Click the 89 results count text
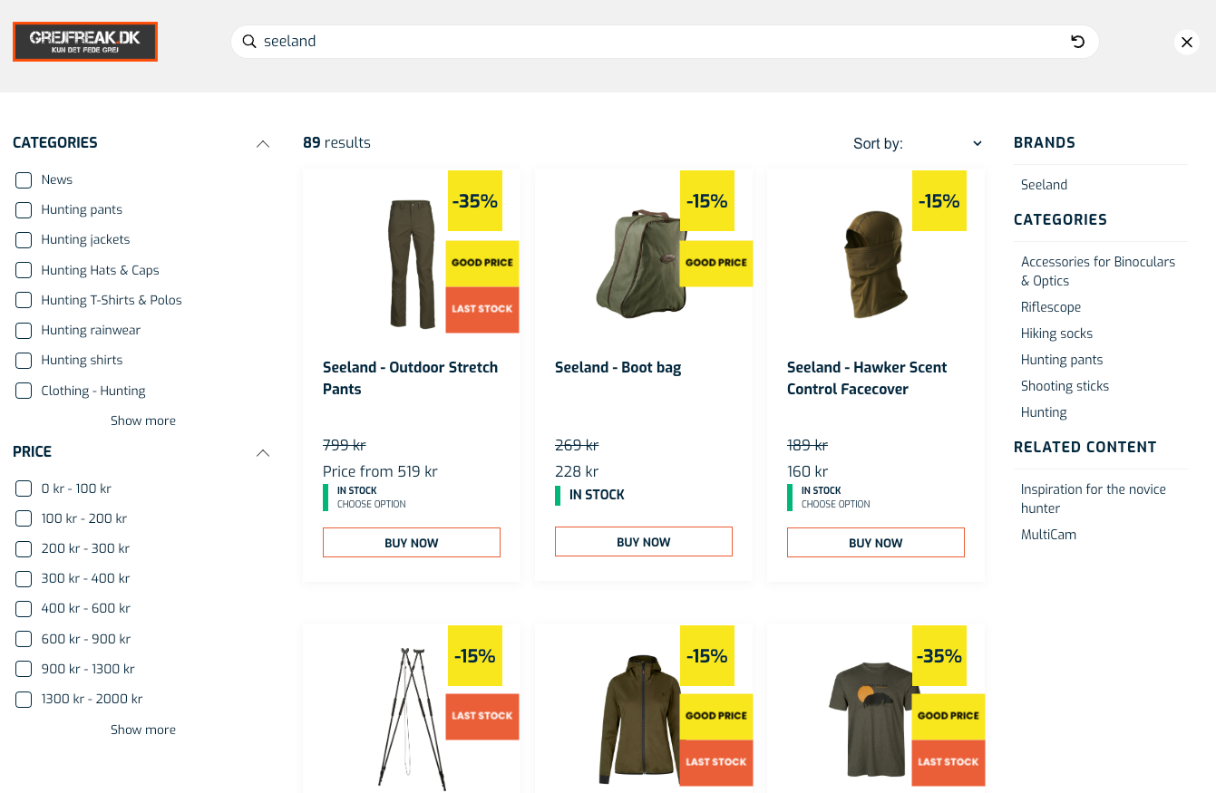Image resolution: width=1216 pixels, height=793 pixels. (336, 142)
